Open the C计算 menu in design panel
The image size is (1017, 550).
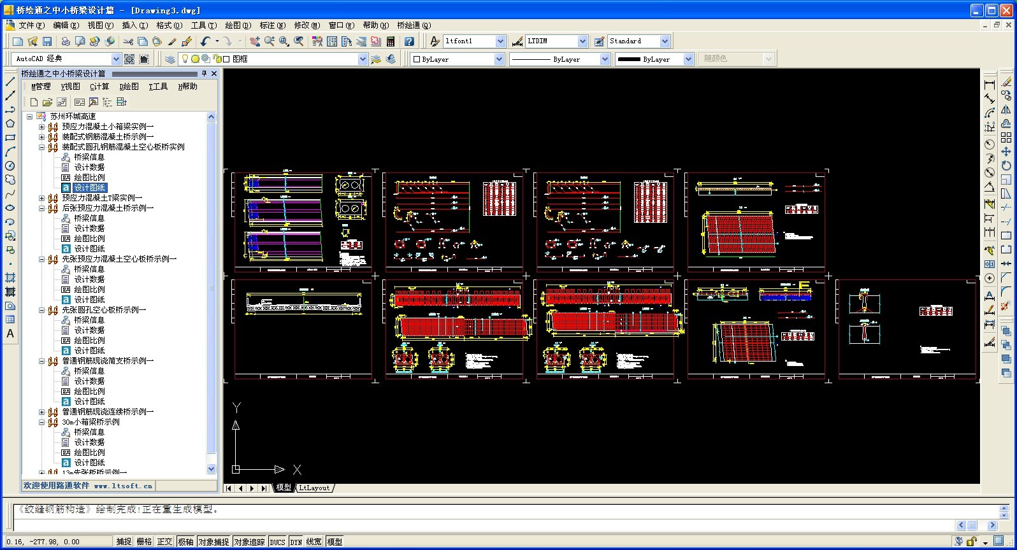(x=99, y=87)
